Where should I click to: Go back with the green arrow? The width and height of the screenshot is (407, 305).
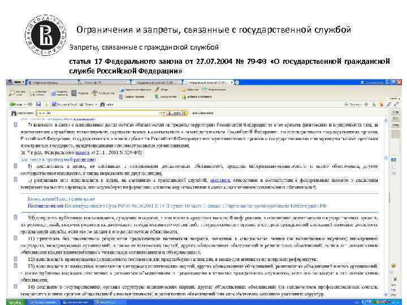[x=16, y=104]
